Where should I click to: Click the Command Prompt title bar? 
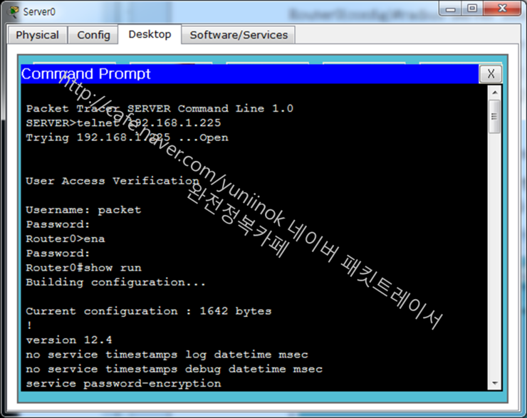coord(250,74)
